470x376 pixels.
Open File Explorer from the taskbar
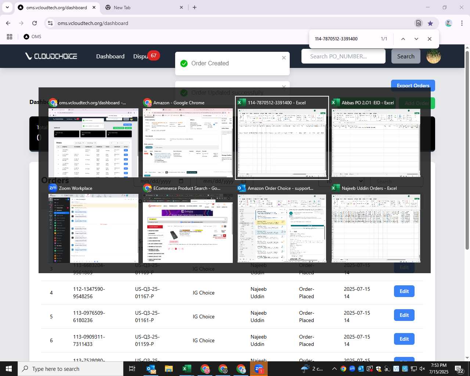pos(169,369)
